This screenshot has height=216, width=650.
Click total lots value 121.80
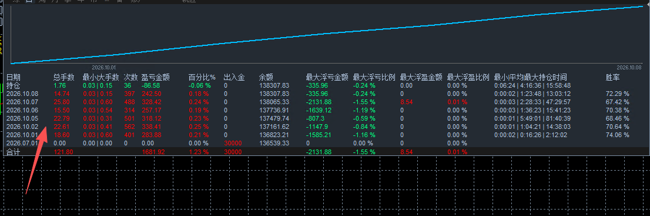(63, 152)
